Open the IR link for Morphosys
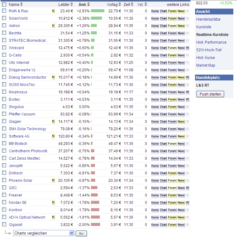The height and width of the screenshot is (241, 237). (187, 92)
